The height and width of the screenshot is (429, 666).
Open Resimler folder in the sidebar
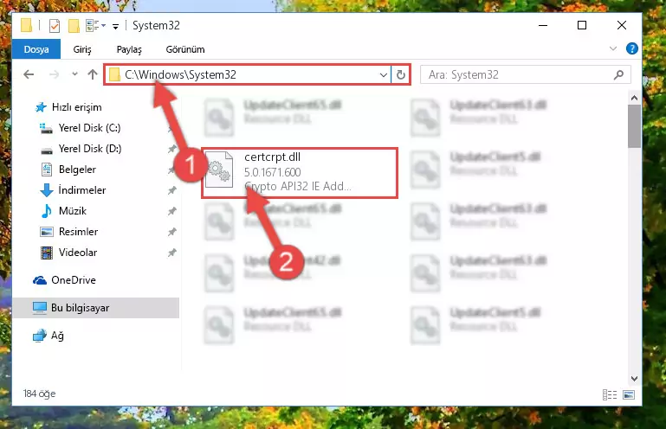coord(68,232)
